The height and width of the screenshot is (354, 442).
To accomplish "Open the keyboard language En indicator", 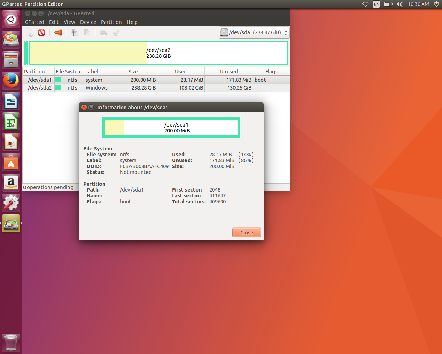I will click(376, 4).
